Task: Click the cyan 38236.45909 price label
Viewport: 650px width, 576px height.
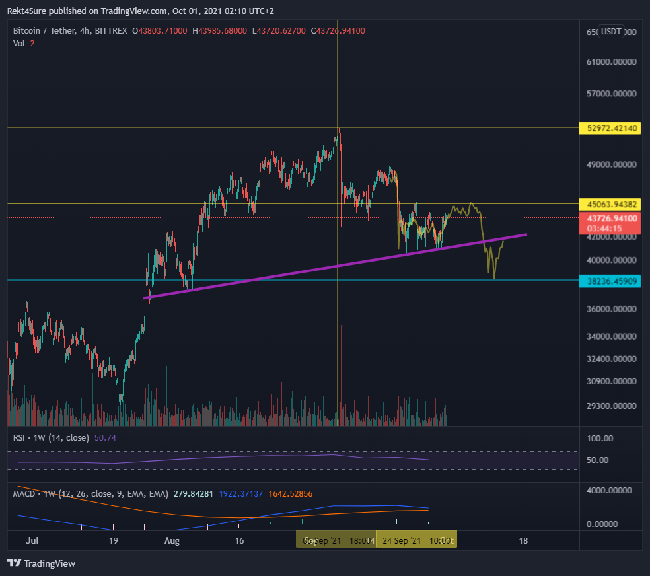Action: (x=610, y=281)
